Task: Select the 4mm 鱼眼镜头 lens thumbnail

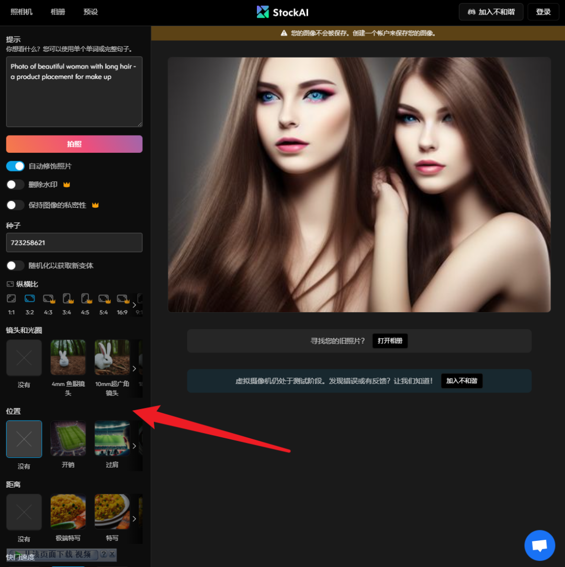Action: click(68, 357)
